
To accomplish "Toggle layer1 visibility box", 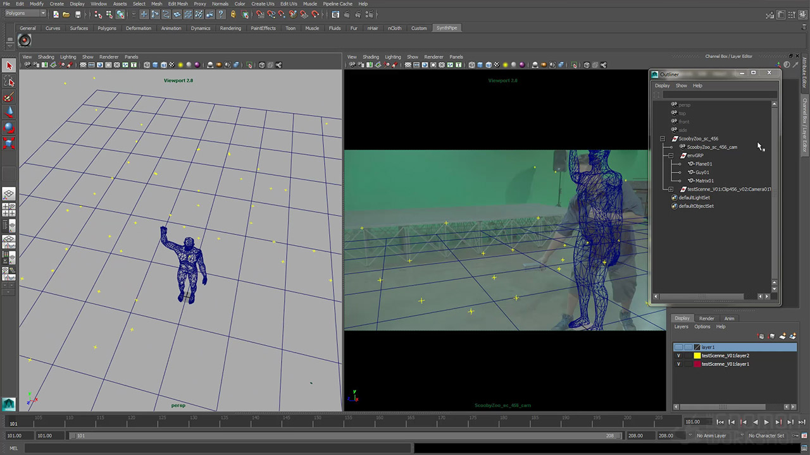I will [678, 347].
